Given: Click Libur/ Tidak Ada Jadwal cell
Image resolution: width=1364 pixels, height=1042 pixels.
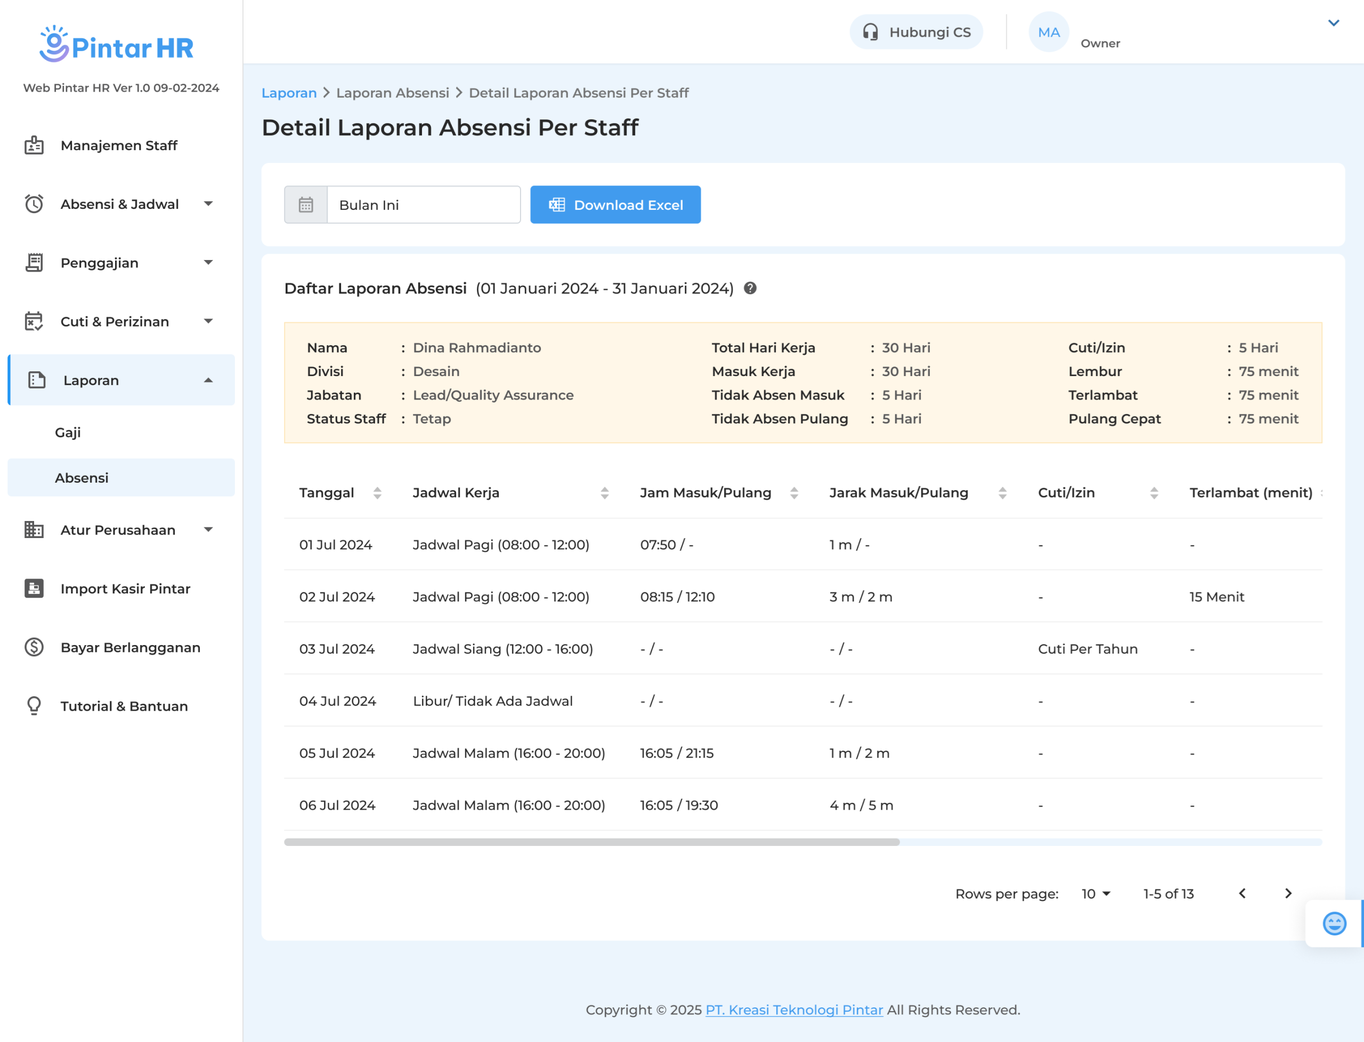Looking at the screenshot, I should click(x=492, y=701).
